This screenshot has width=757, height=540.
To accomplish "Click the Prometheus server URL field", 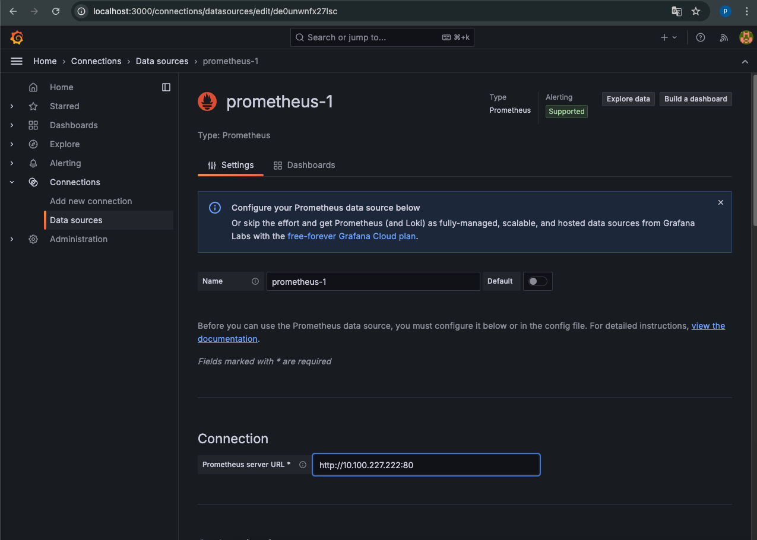I will point(426,465).
